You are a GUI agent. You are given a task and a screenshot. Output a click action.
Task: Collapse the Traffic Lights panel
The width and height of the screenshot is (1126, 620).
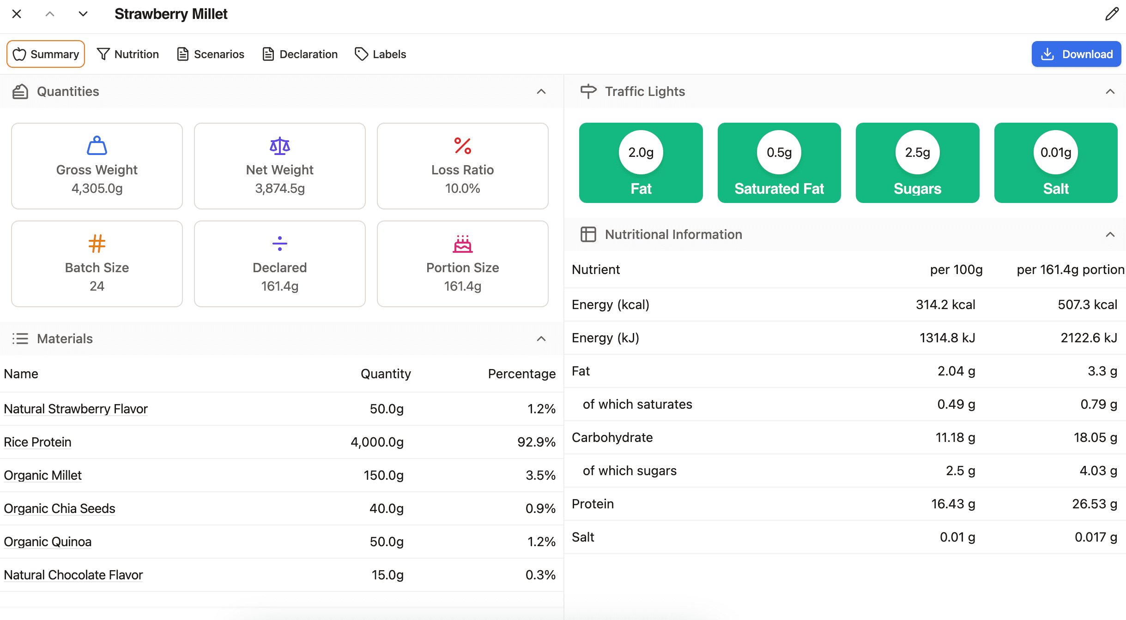tap(1110, 91)
